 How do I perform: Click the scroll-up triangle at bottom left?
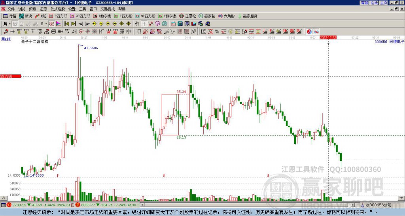coord(4,198)
